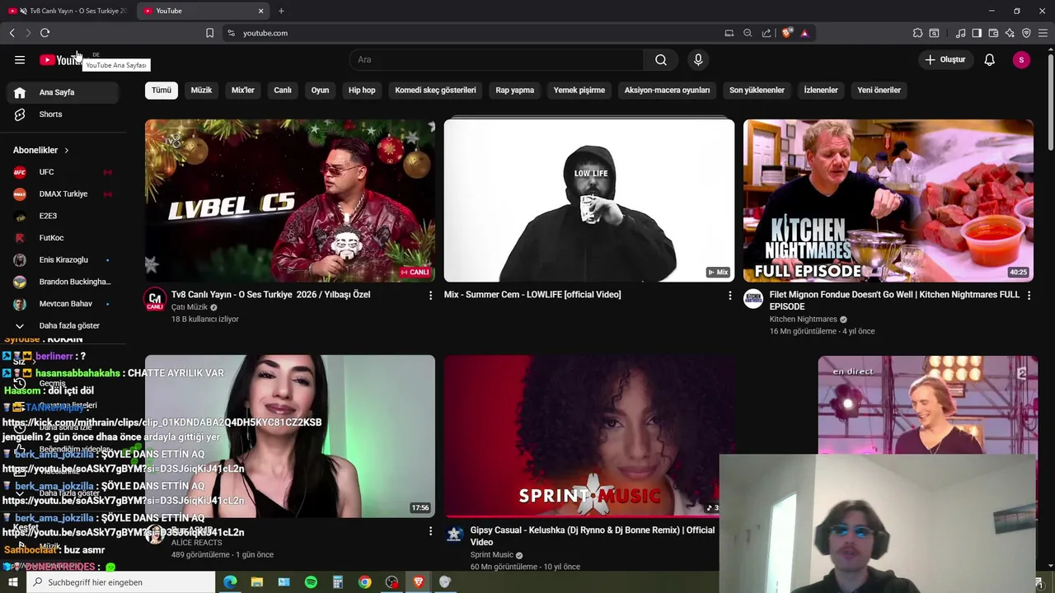The width and height of the screenshot is (1055, 593).
Task: Select the Hip hop filter chip
Action: pyautogui.click(x=362, y=90)
